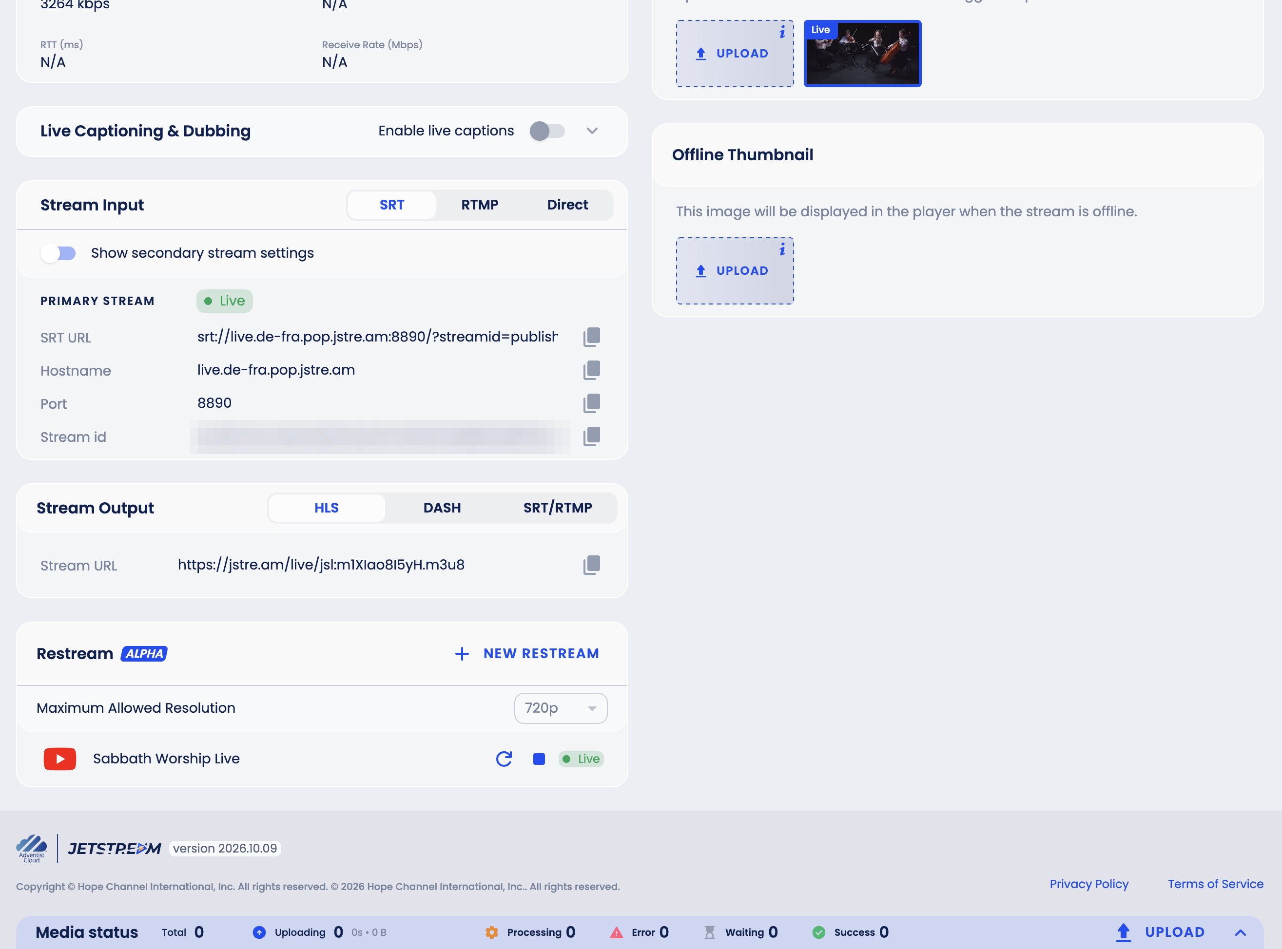Switch Stream Input to Direct tab
Screen dimensions: 1282x949
click(x=567, y=205)
